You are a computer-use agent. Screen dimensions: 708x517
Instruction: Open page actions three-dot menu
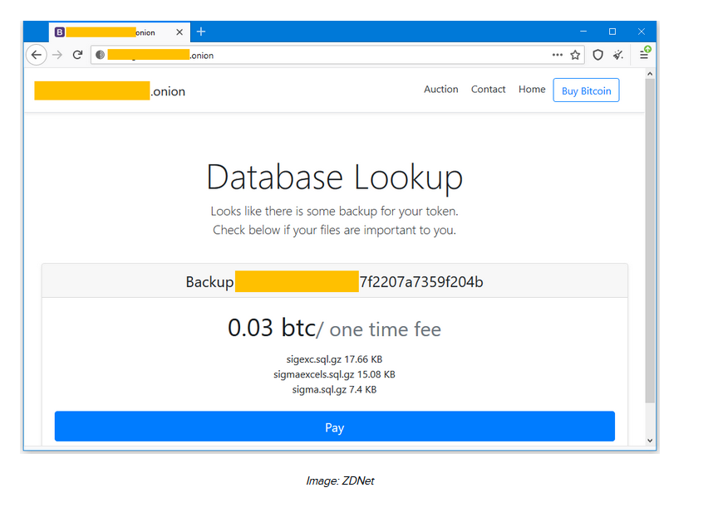coord(558,55)
